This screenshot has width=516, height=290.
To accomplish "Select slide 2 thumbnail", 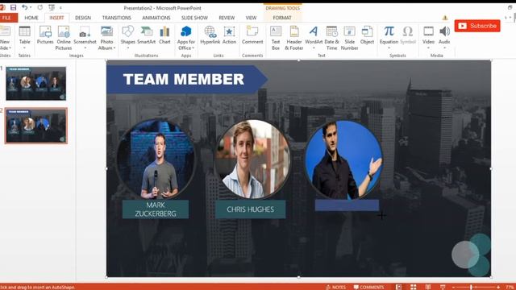I will (35, 126).
